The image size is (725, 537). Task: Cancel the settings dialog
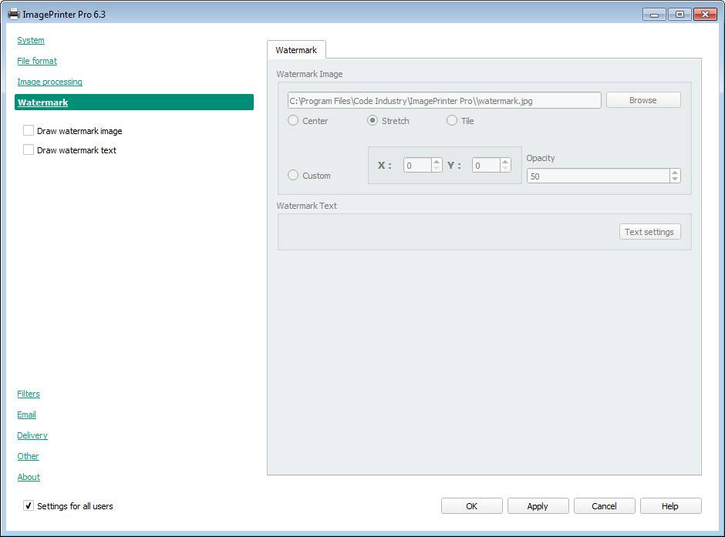coord(605,506)
